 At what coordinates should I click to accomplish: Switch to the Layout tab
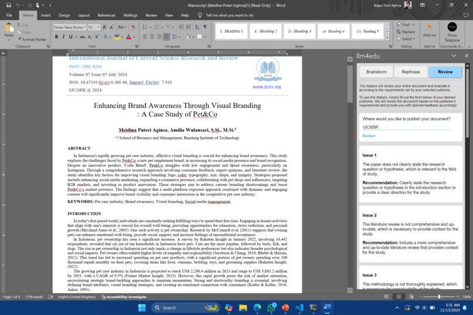pos(84,15)
